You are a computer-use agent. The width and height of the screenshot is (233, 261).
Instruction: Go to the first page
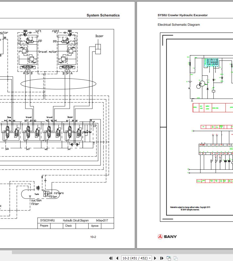click(x=111, y=258)
